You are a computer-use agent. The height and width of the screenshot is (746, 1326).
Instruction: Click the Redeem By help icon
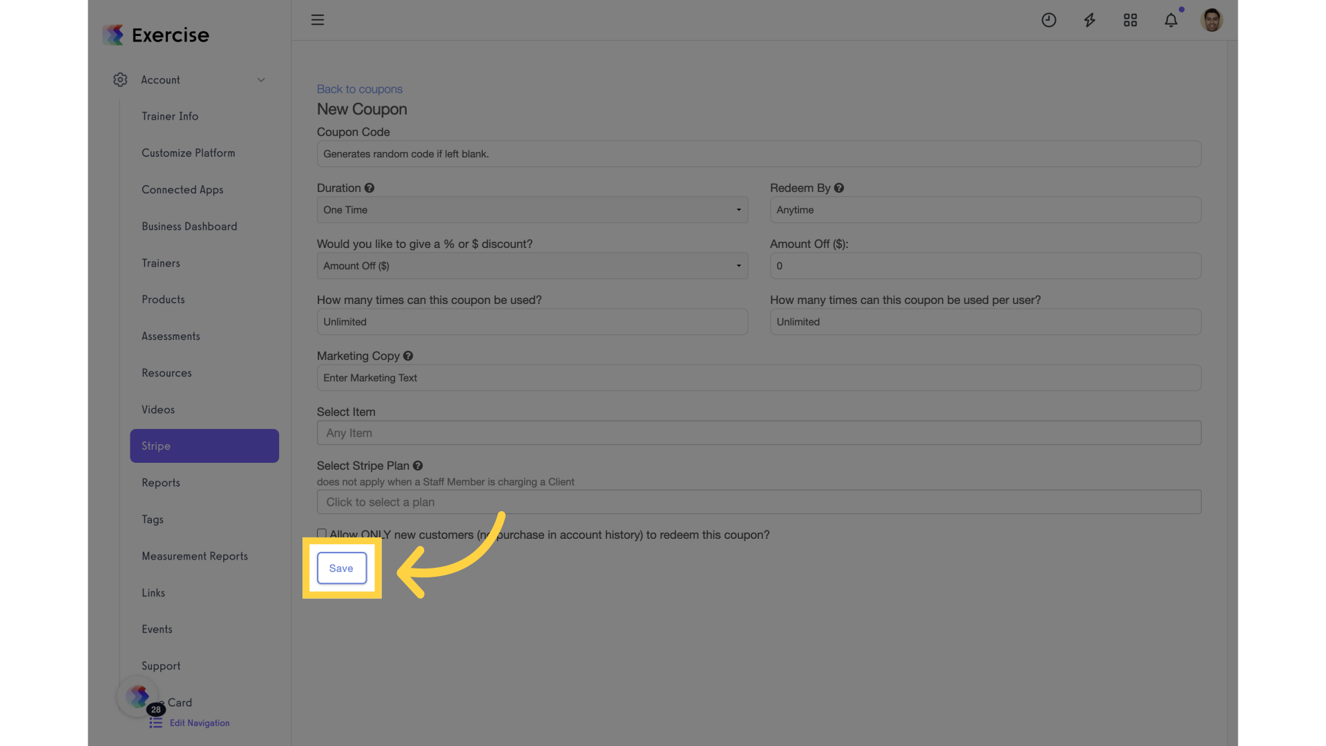coord(839,188)
